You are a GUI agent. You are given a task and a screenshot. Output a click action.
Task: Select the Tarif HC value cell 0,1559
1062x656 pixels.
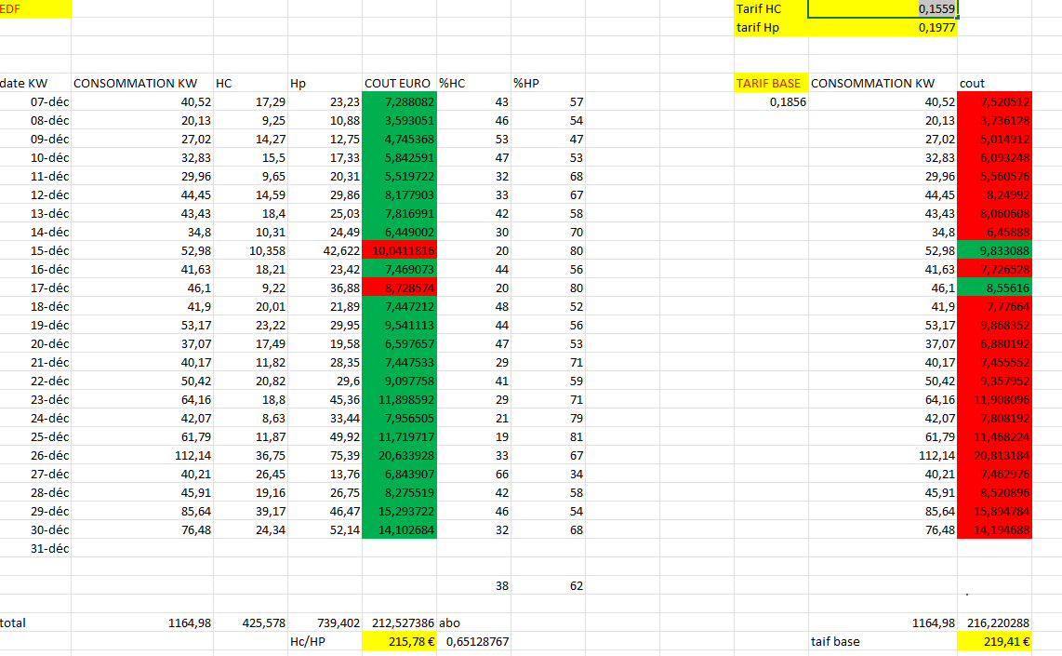[x=883, y=8]
